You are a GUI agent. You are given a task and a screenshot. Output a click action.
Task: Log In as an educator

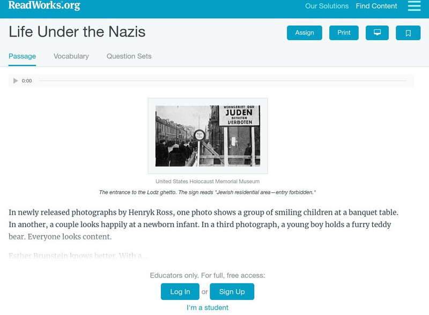[x=180, y=291]
